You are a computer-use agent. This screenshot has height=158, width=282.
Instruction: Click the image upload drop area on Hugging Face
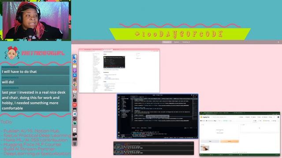(x=220, y=131)
